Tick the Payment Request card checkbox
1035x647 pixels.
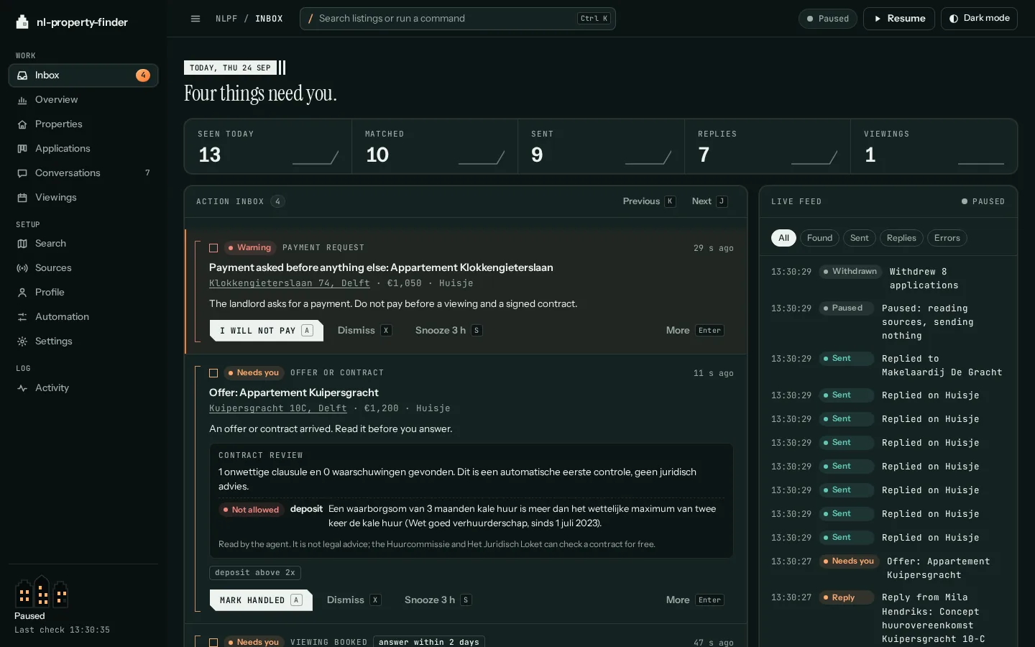click(x=213, y=248)
